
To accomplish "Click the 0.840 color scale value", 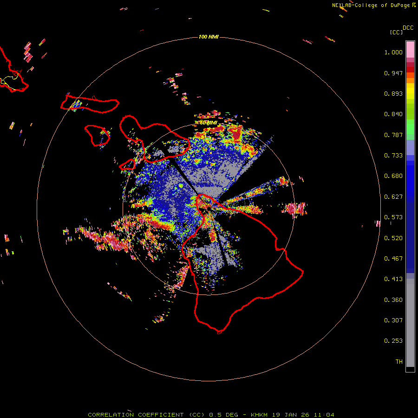I will click(393, 114).
